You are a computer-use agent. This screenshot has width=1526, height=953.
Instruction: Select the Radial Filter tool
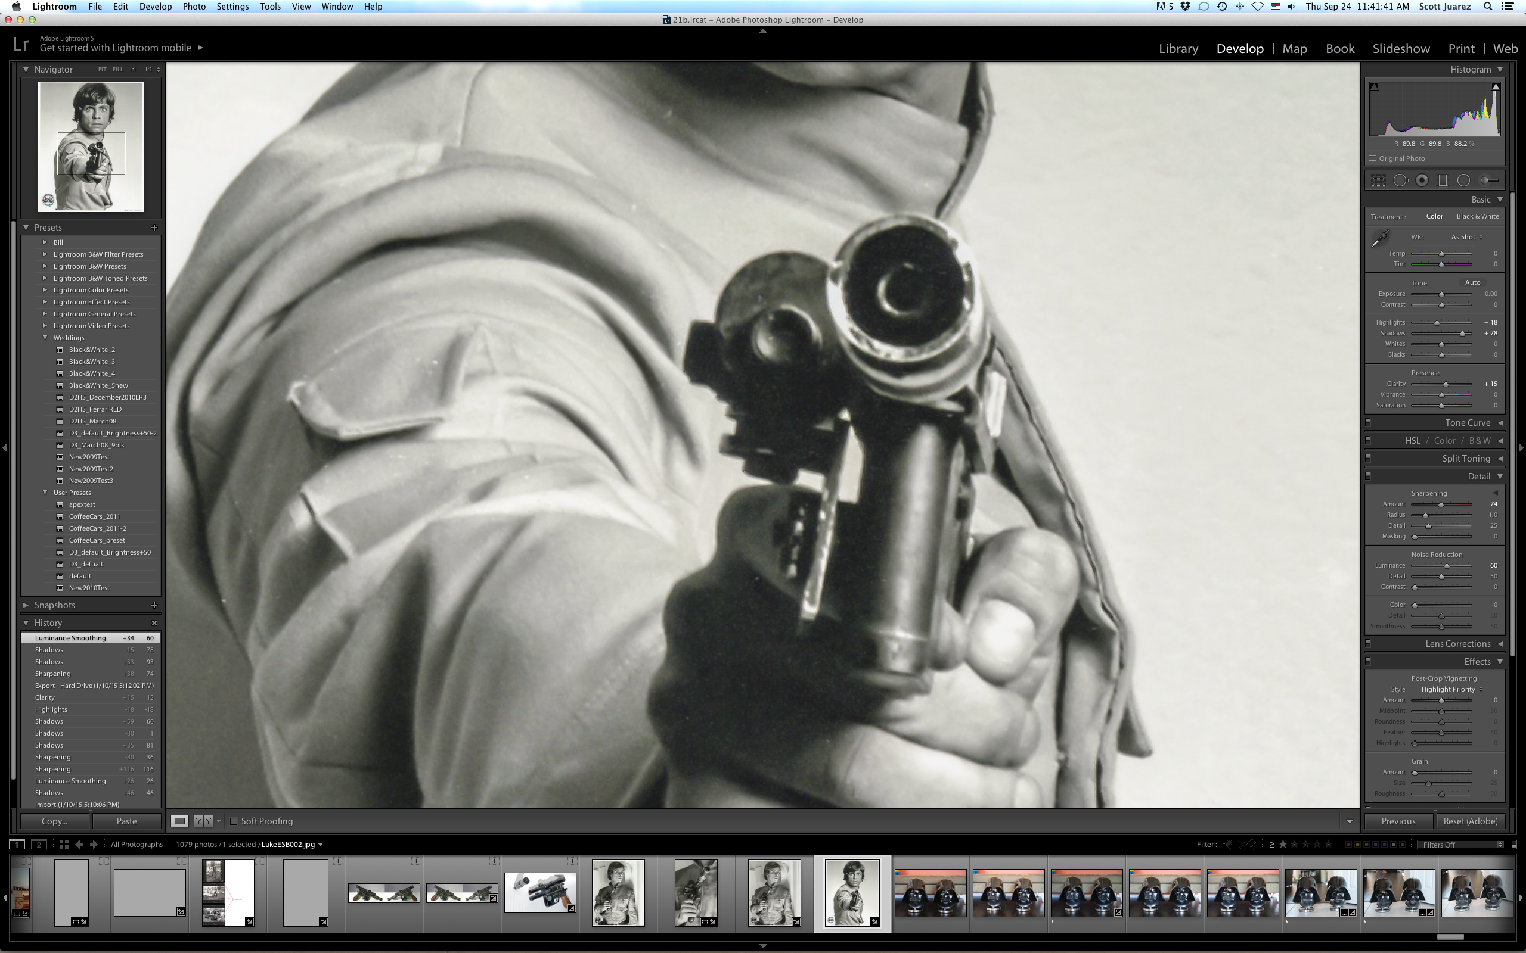tap(1463, 180)
